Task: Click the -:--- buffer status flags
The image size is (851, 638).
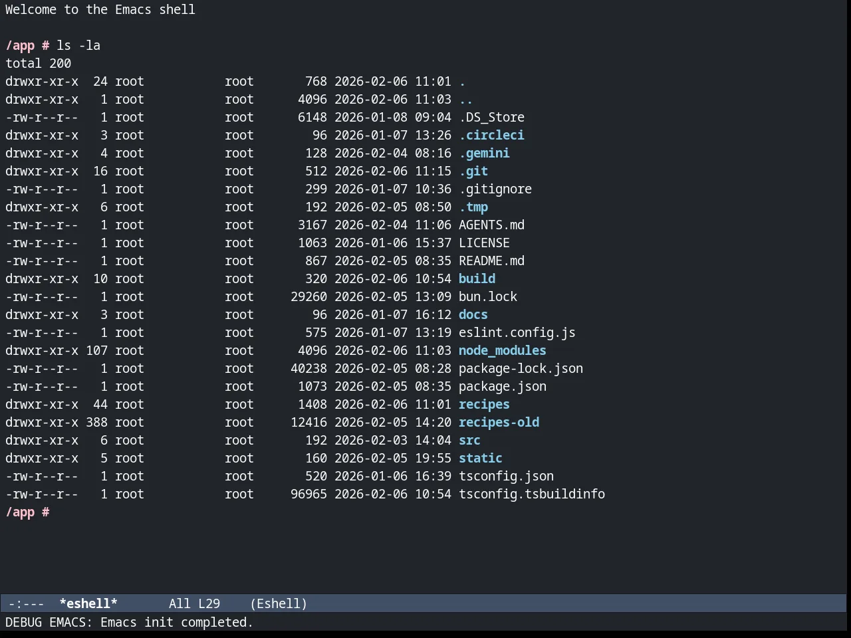Action: coord(27,603)
